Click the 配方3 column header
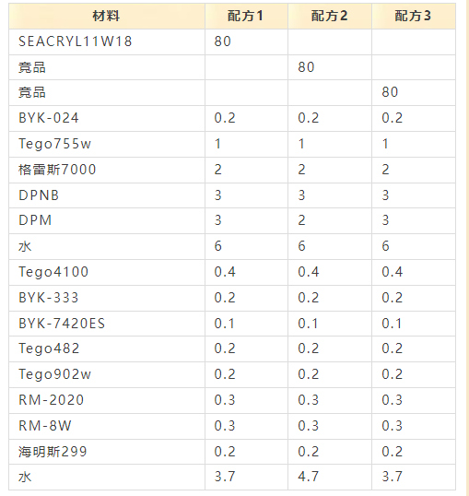The width and height of the screenshot is (469, 496). (x=414, y=16)
